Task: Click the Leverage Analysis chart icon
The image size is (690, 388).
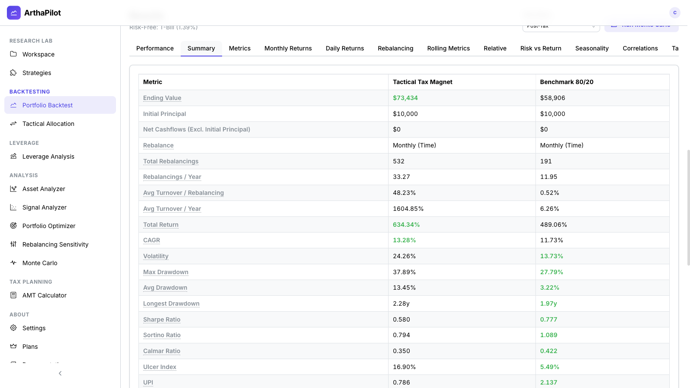Action: click(x=13, y=156)
